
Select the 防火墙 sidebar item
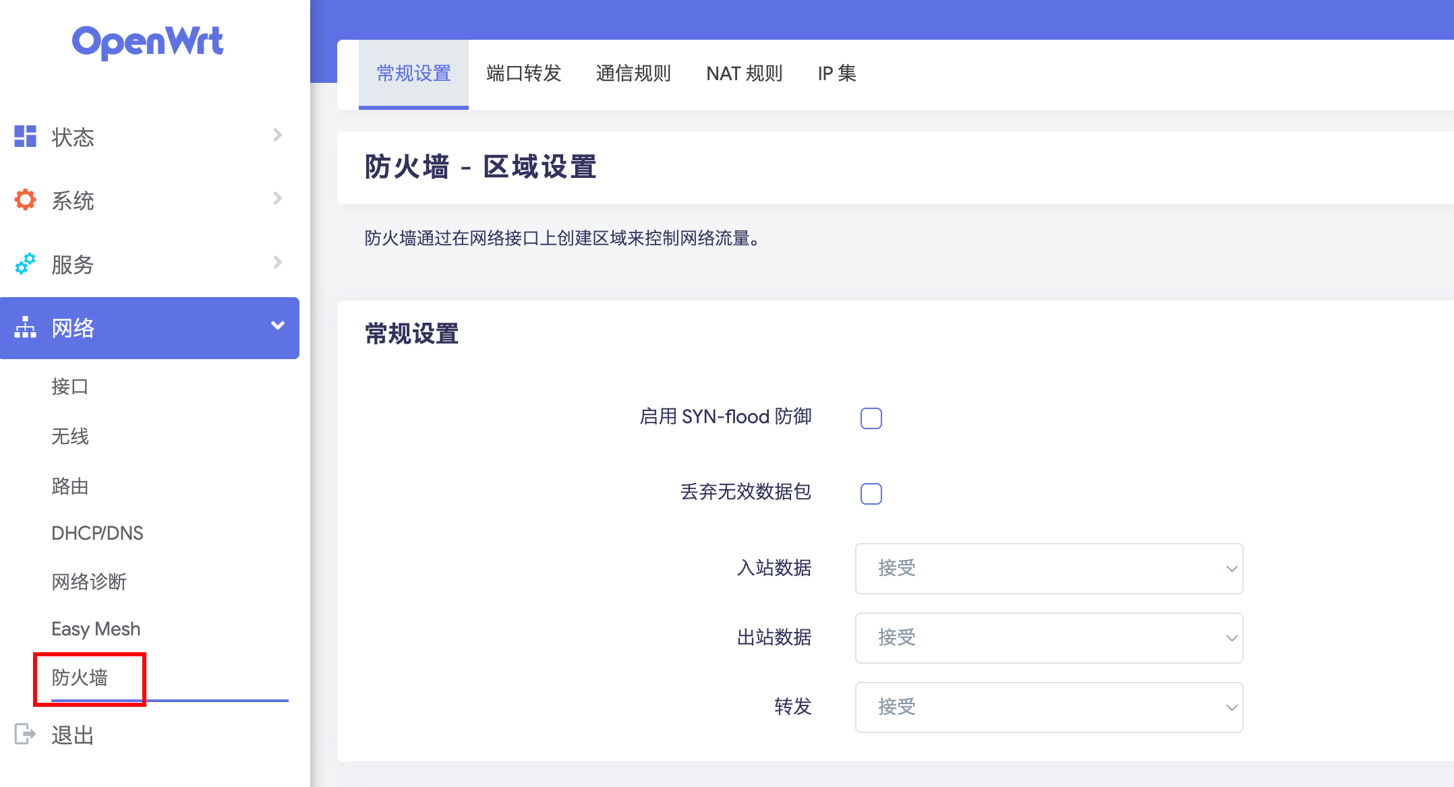tap(80, 677)
